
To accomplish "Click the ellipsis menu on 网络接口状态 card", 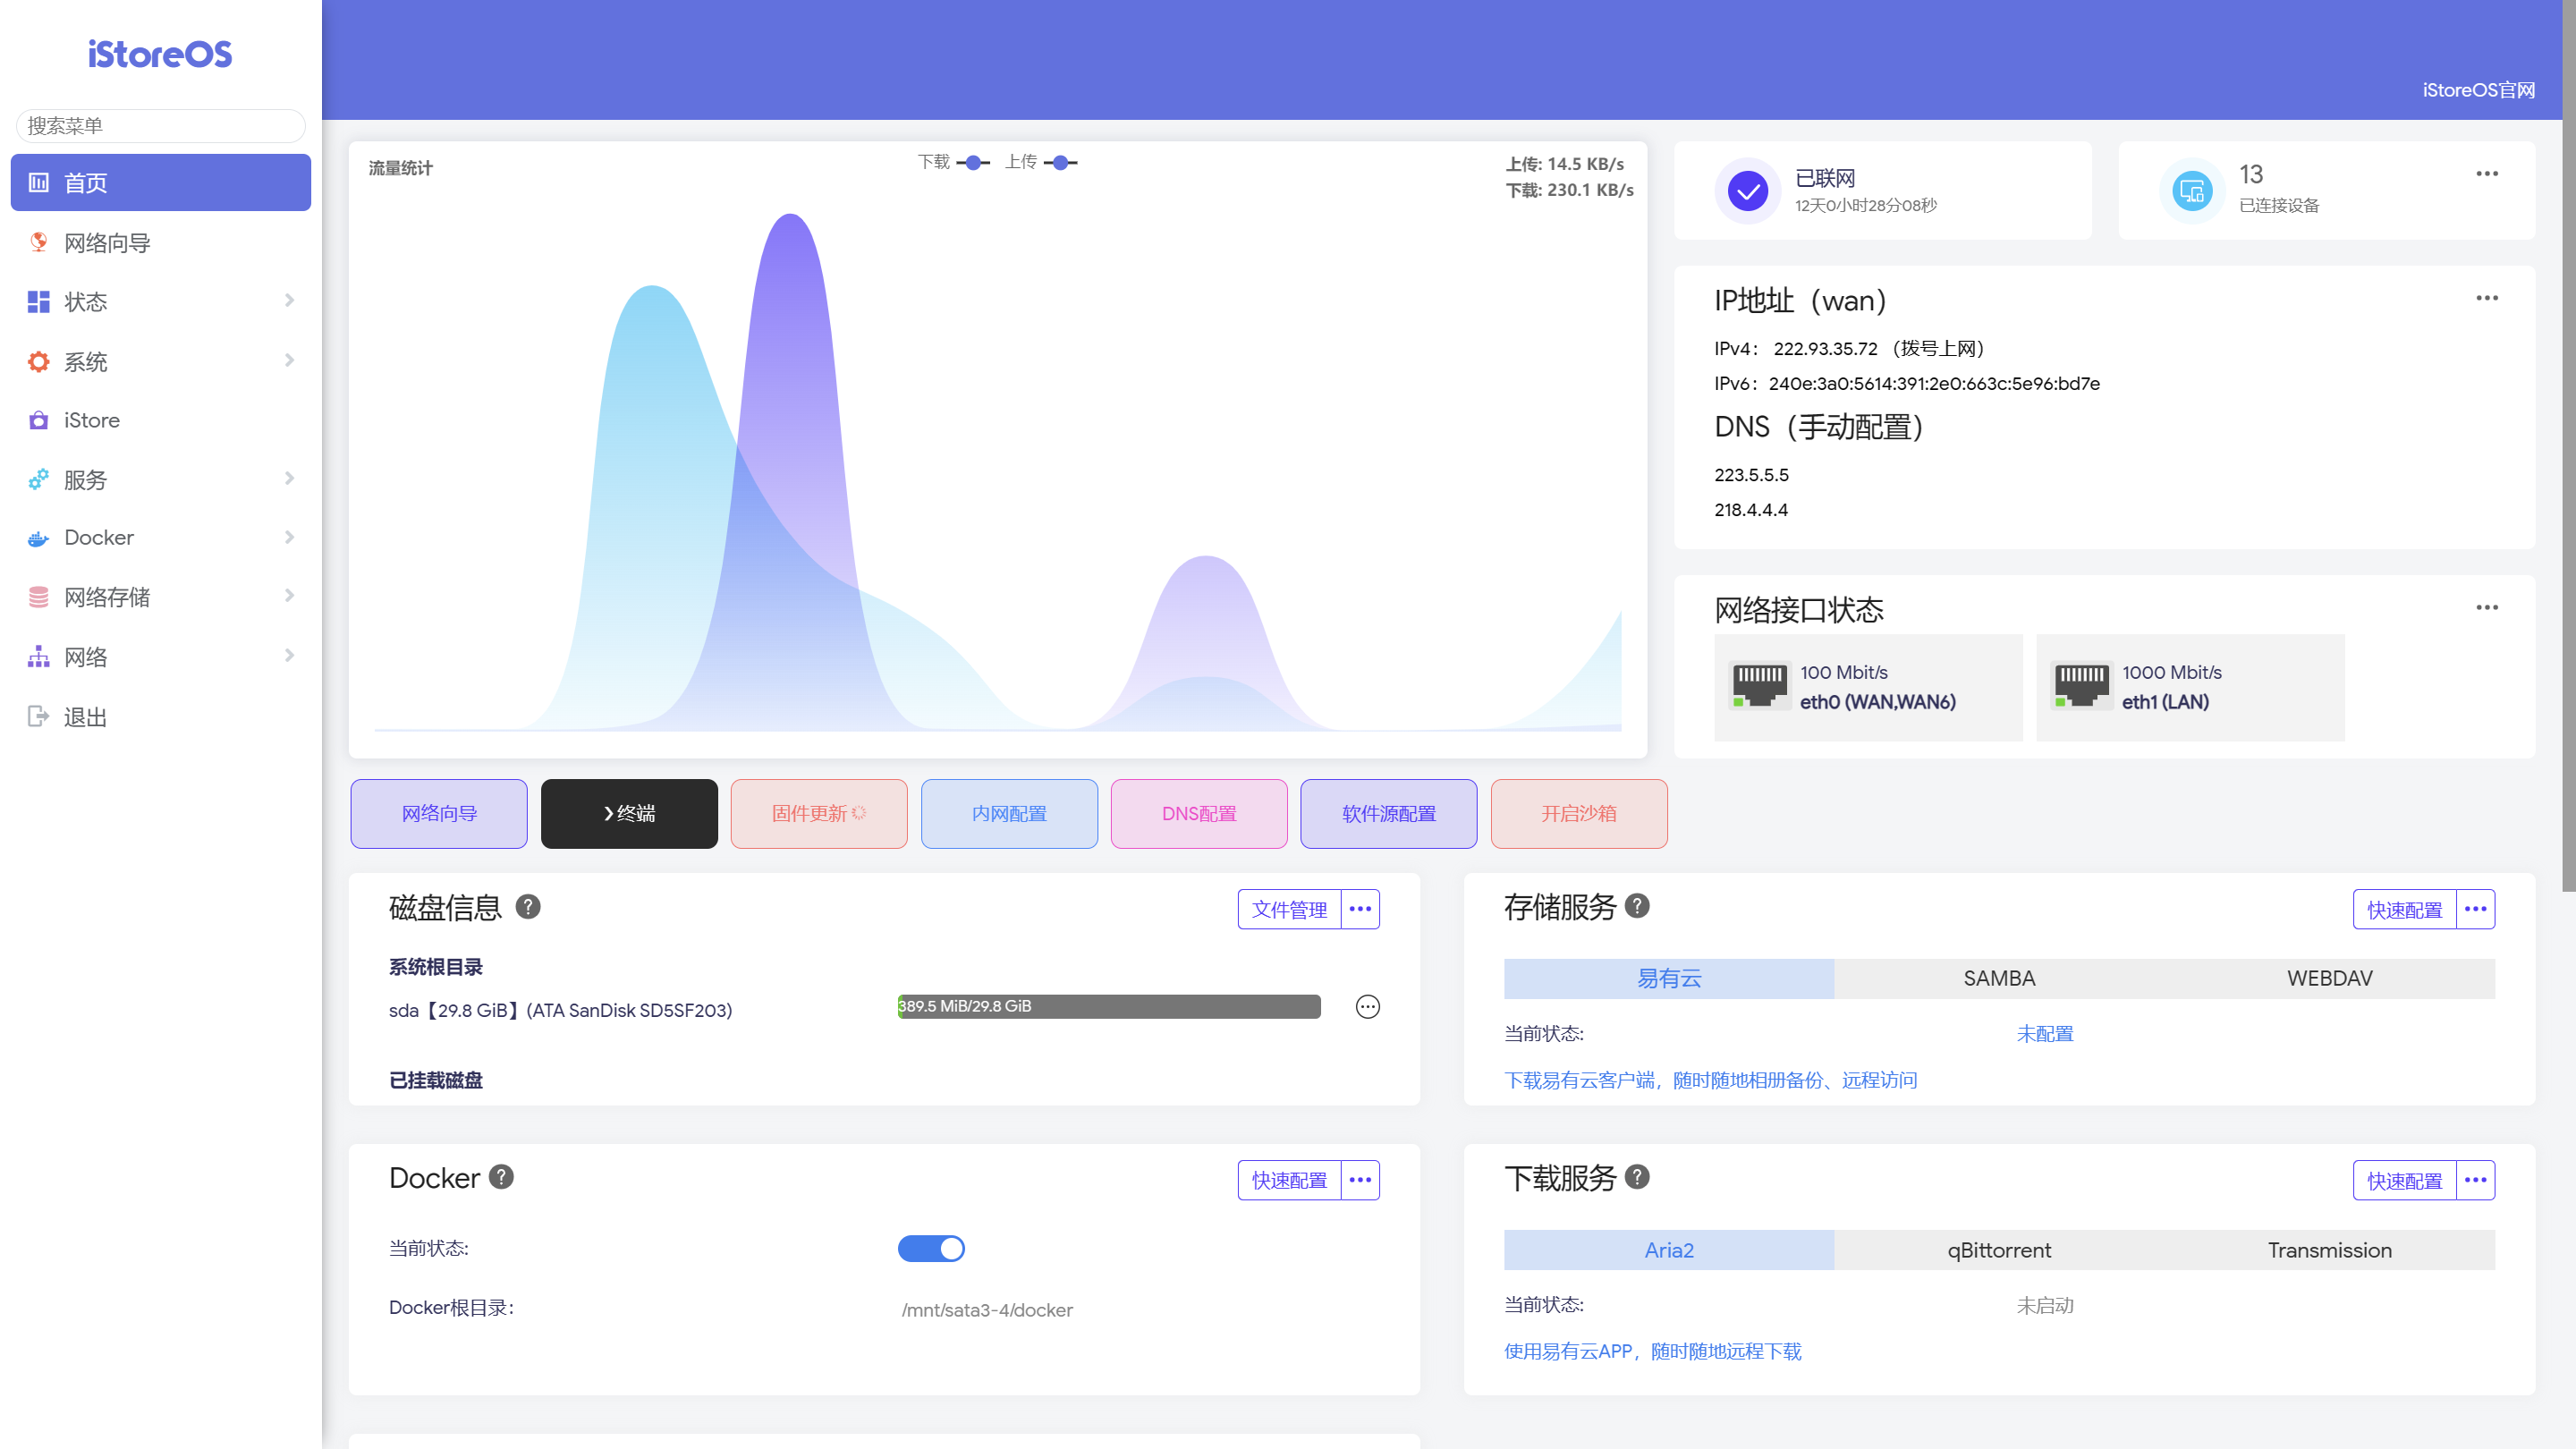I will click(x=2488, y=607).
